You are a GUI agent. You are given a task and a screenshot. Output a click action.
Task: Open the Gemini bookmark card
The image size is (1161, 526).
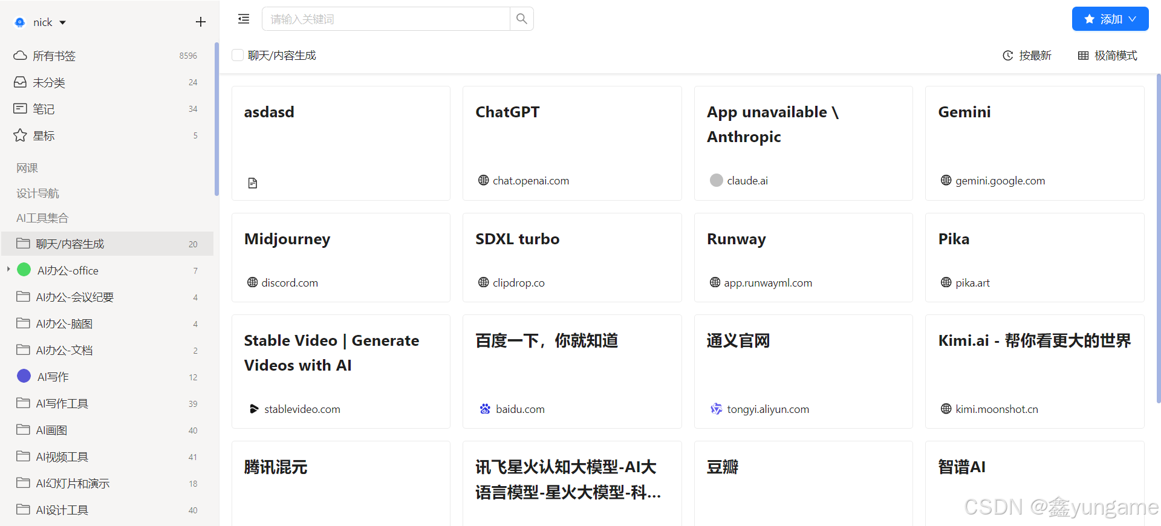tap(1035, 143)
